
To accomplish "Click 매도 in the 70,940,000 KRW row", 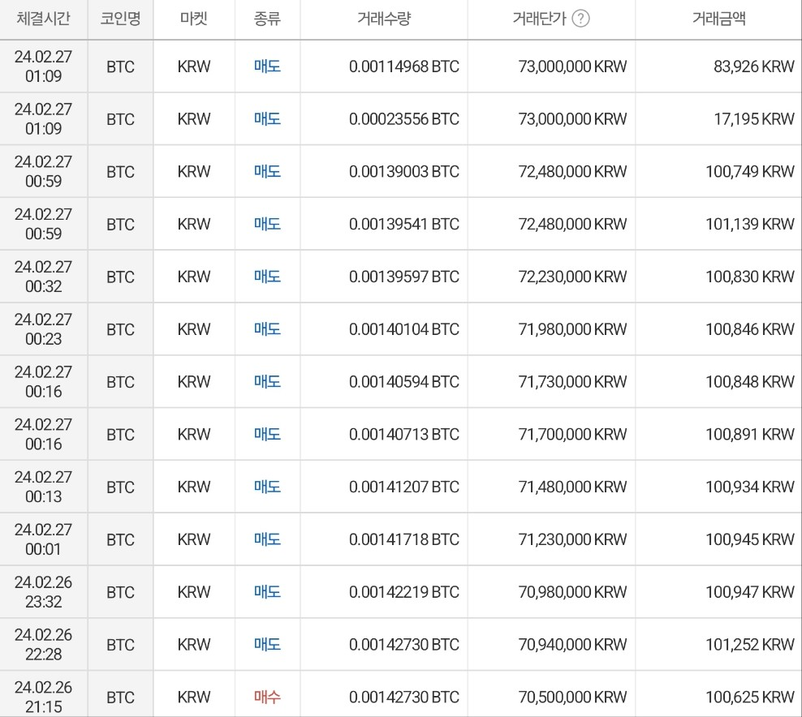I will click(x=268, y=645).
